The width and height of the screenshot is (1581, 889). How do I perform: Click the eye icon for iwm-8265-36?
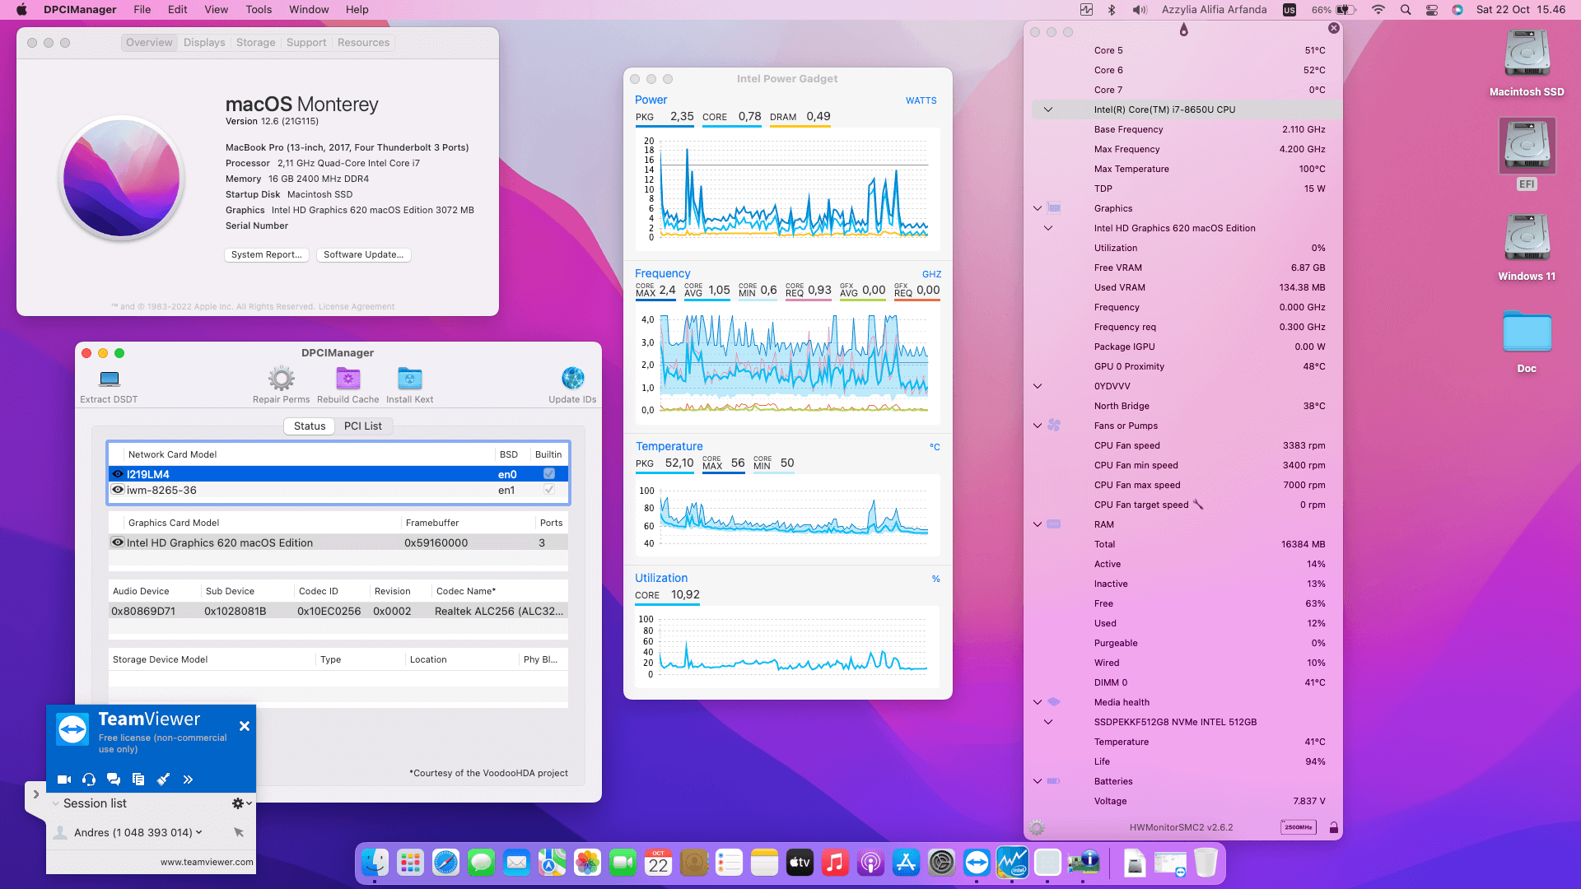coord(118,490)
